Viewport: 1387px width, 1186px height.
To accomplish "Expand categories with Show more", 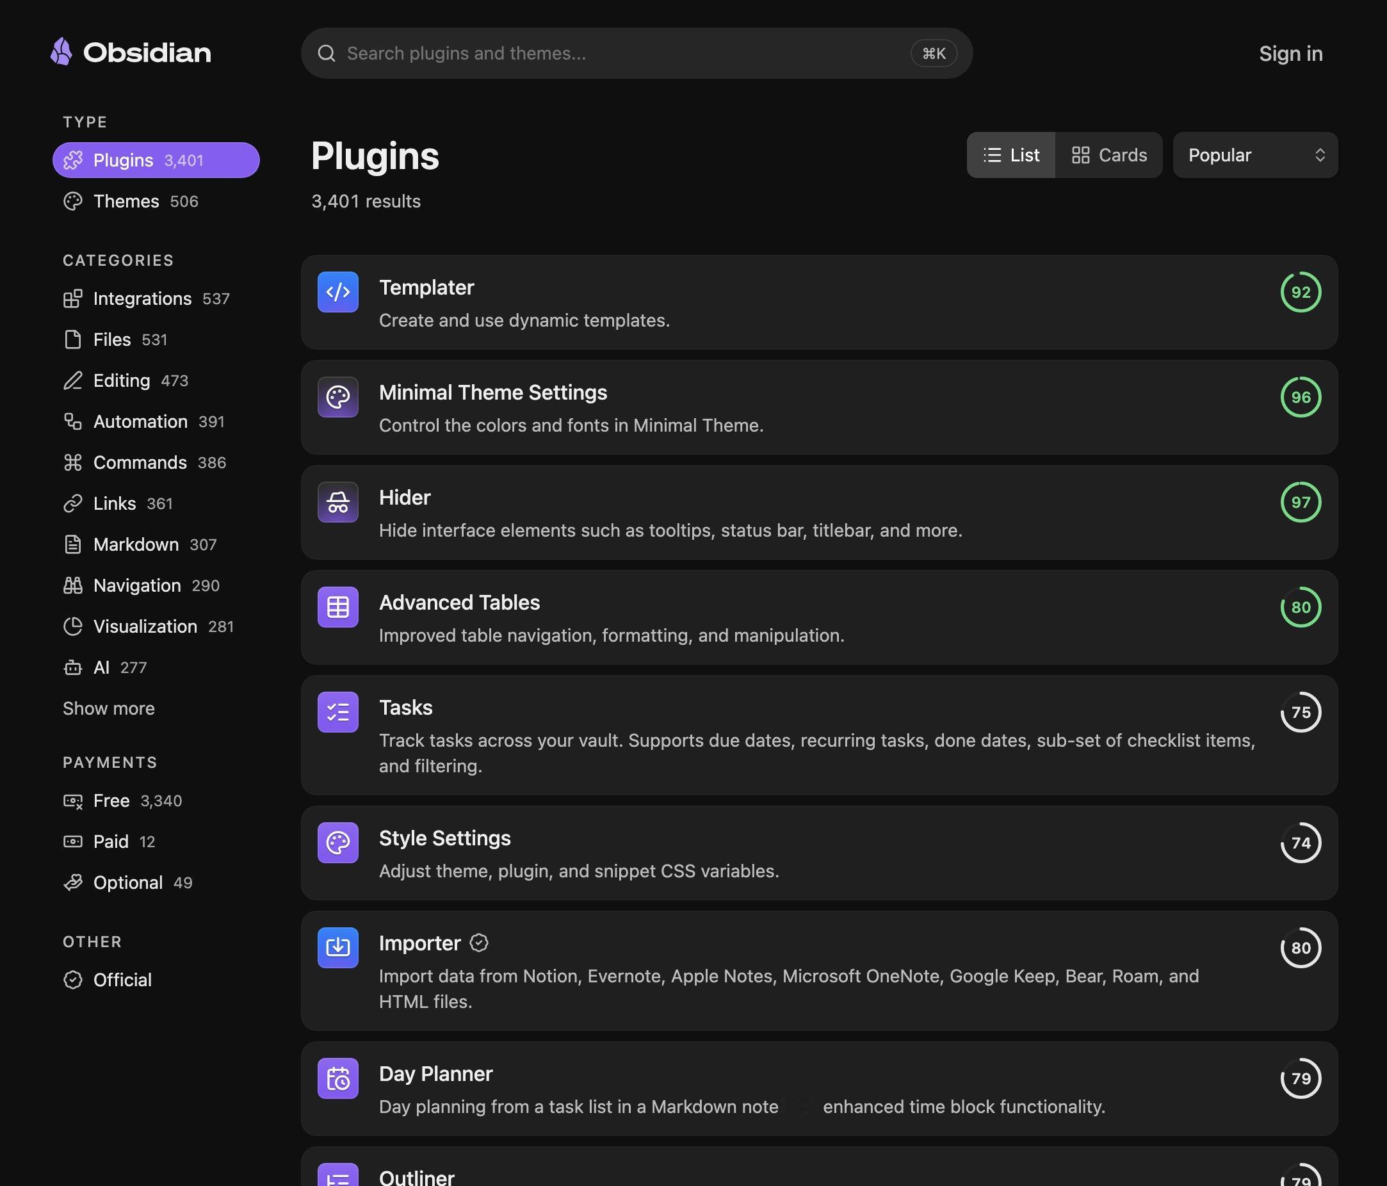I will click(x=108, y=708).
